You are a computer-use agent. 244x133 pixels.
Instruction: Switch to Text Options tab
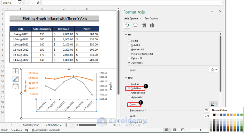(x=152, y=18)
